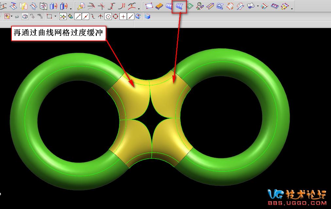Click the cyan surface with red poles icon

[264, 6]
